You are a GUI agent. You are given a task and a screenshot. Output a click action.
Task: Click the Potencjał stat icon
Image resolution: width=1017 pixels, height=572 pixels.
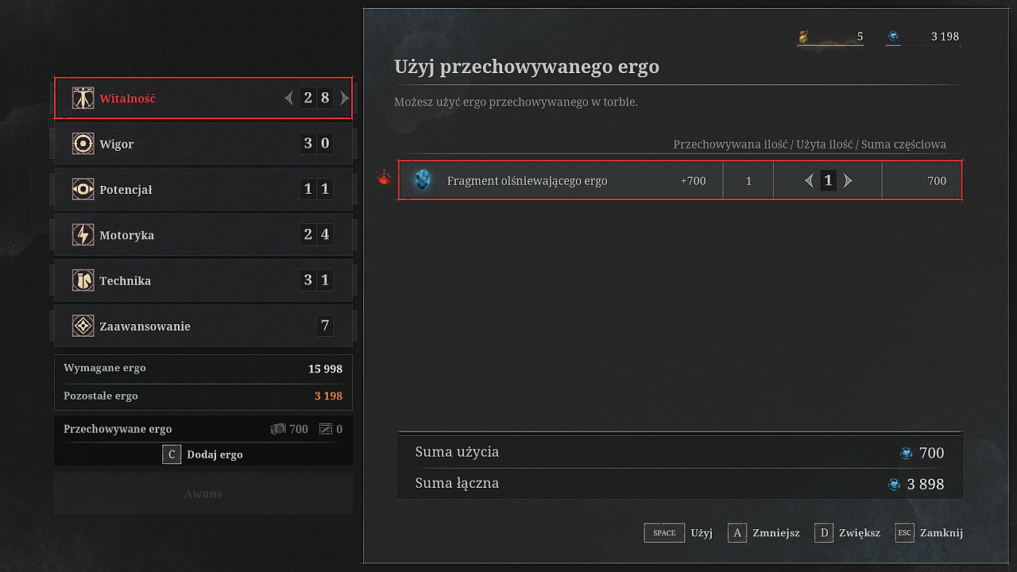83,189
